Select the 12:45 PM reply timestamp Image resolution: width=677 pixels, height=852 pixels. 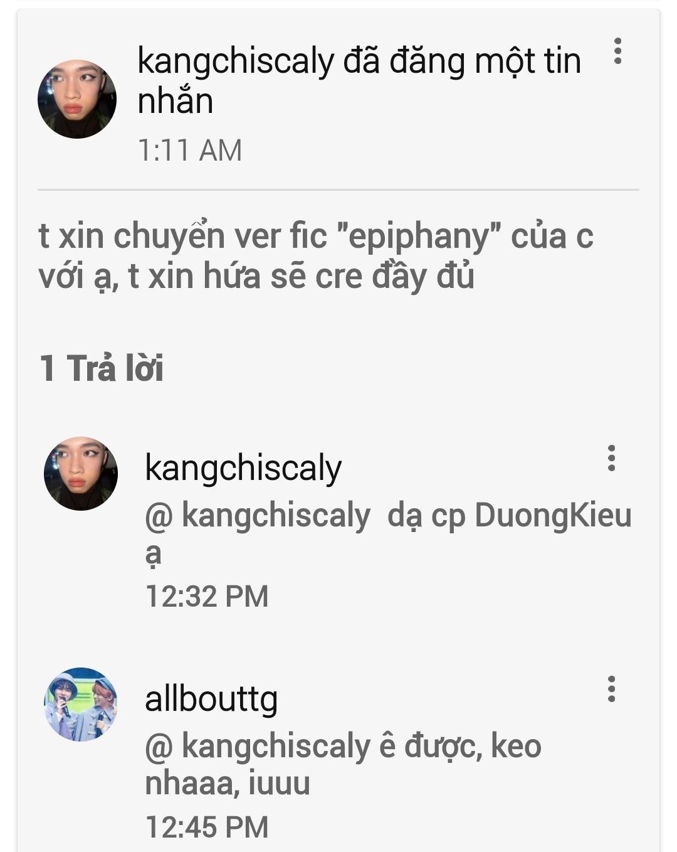point(207,826)
